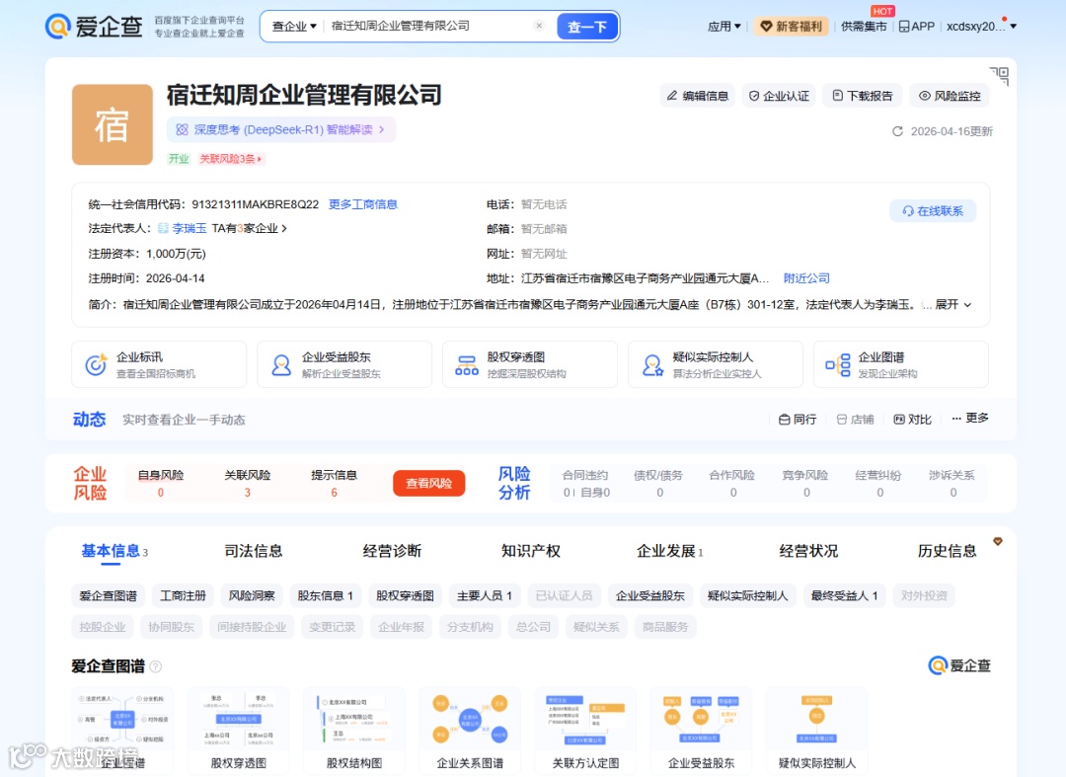Click the 对比 compare icon

tap(899, 420)
